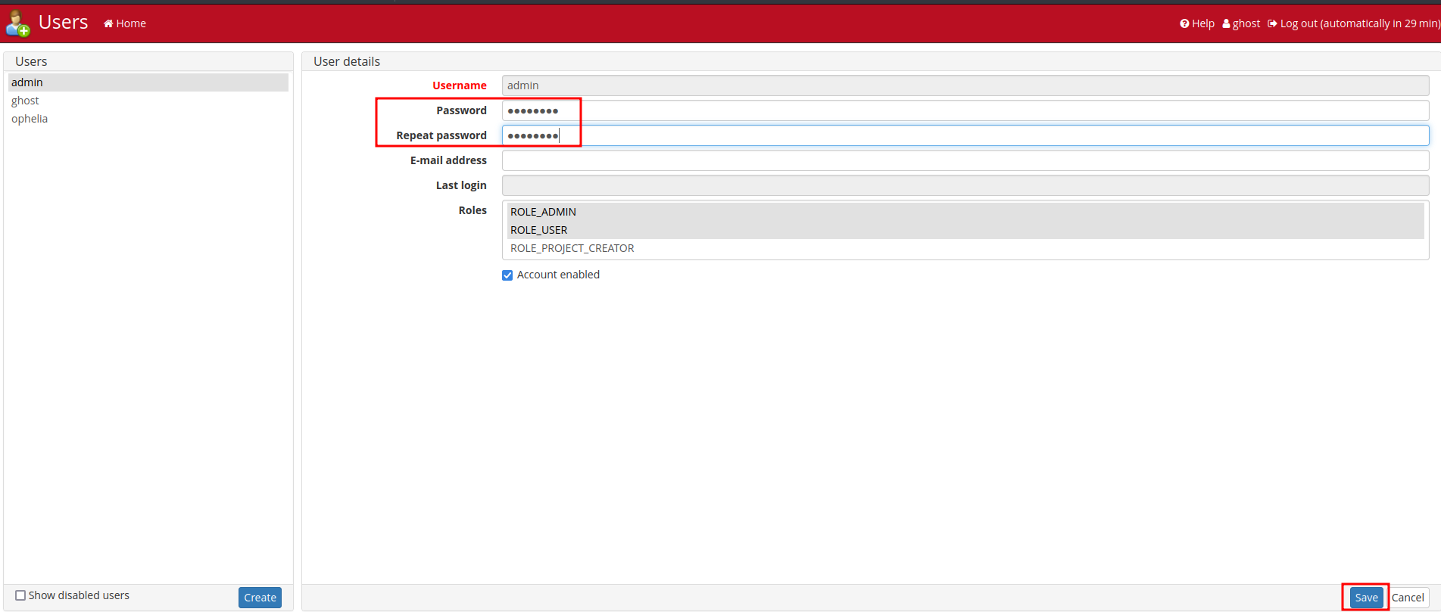Viewport: 1441px width, 612px height.
Task: Click the Last login label
Action: coord(461,185)
